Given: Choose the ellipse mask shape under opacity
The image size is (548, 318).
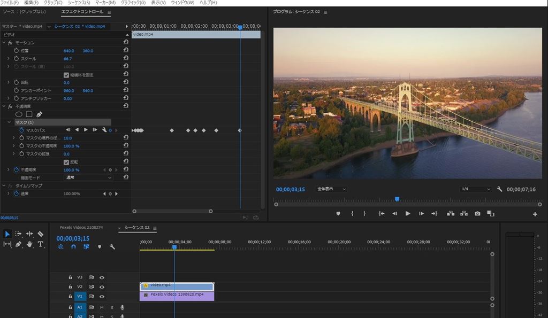Looking at the screenshot, I should (19, 114).
